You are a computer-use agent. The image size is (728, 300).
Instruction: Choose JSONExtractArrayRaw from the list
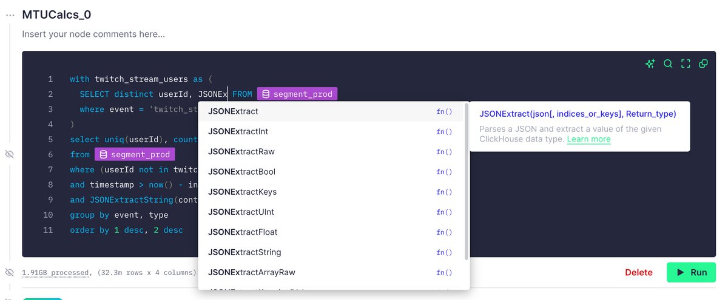pos(332,272)
